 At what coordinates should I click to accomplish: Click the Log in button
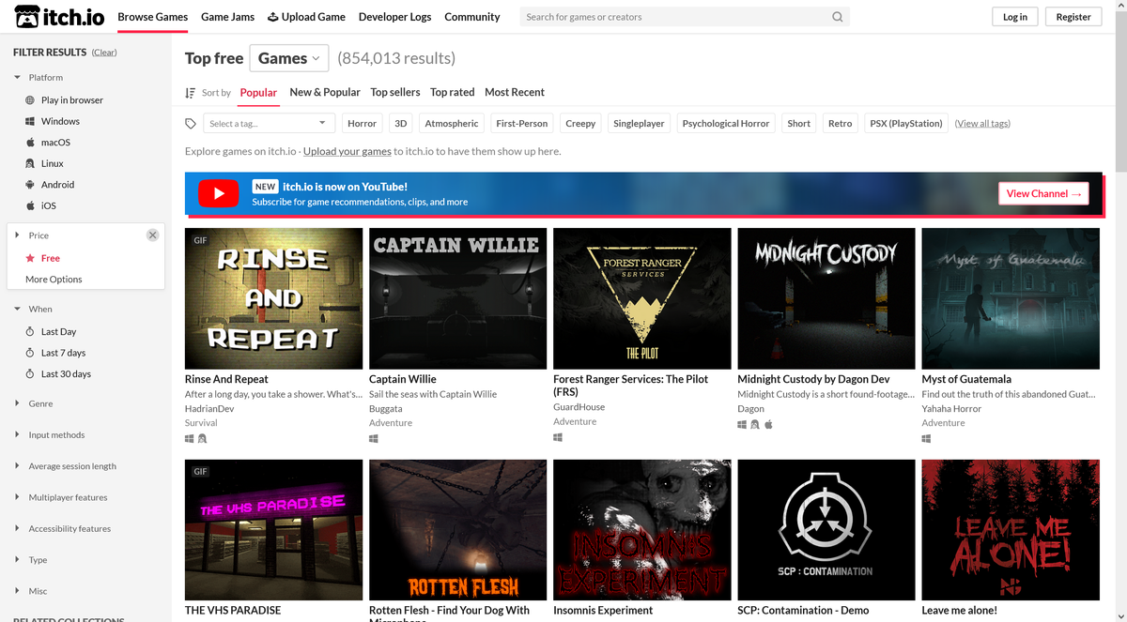(x=1015, y=17)
